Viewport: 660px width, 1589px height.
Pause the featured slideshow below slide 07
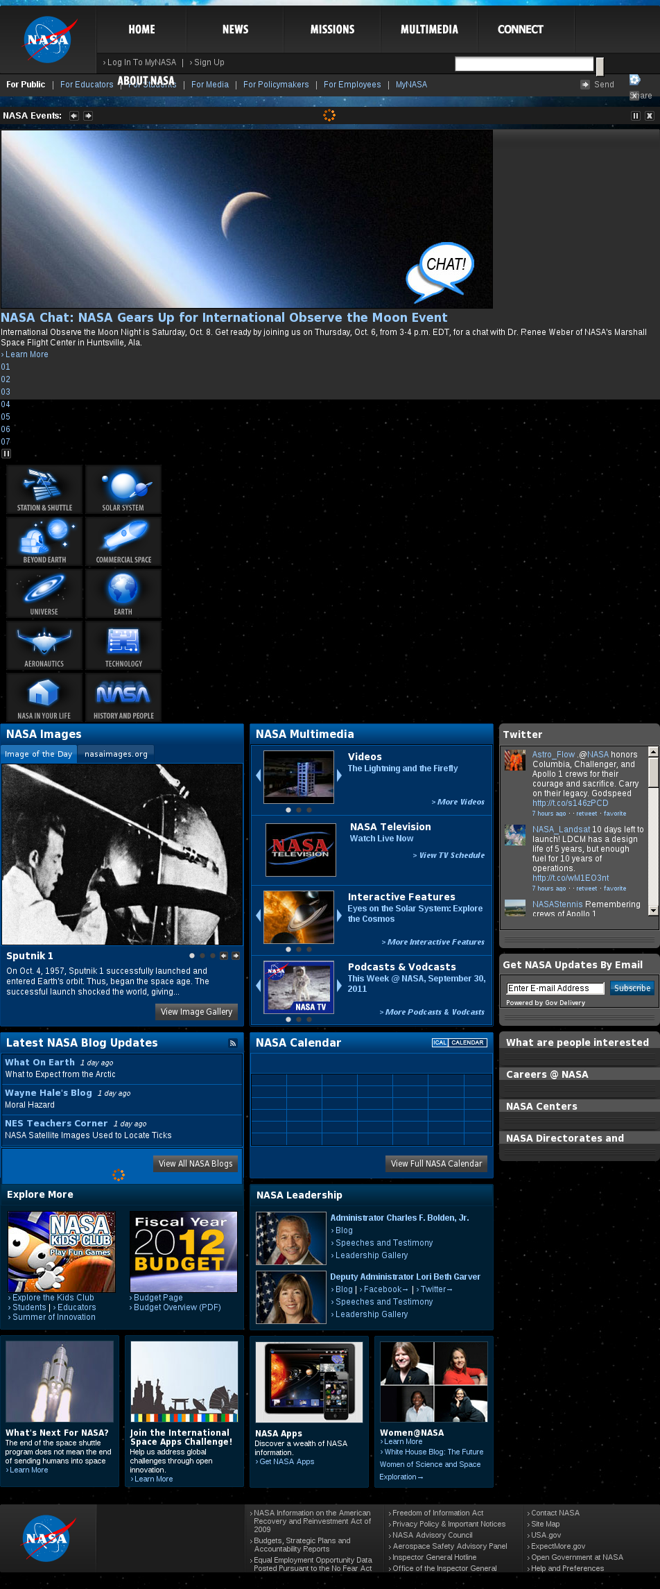pos(6,454)
